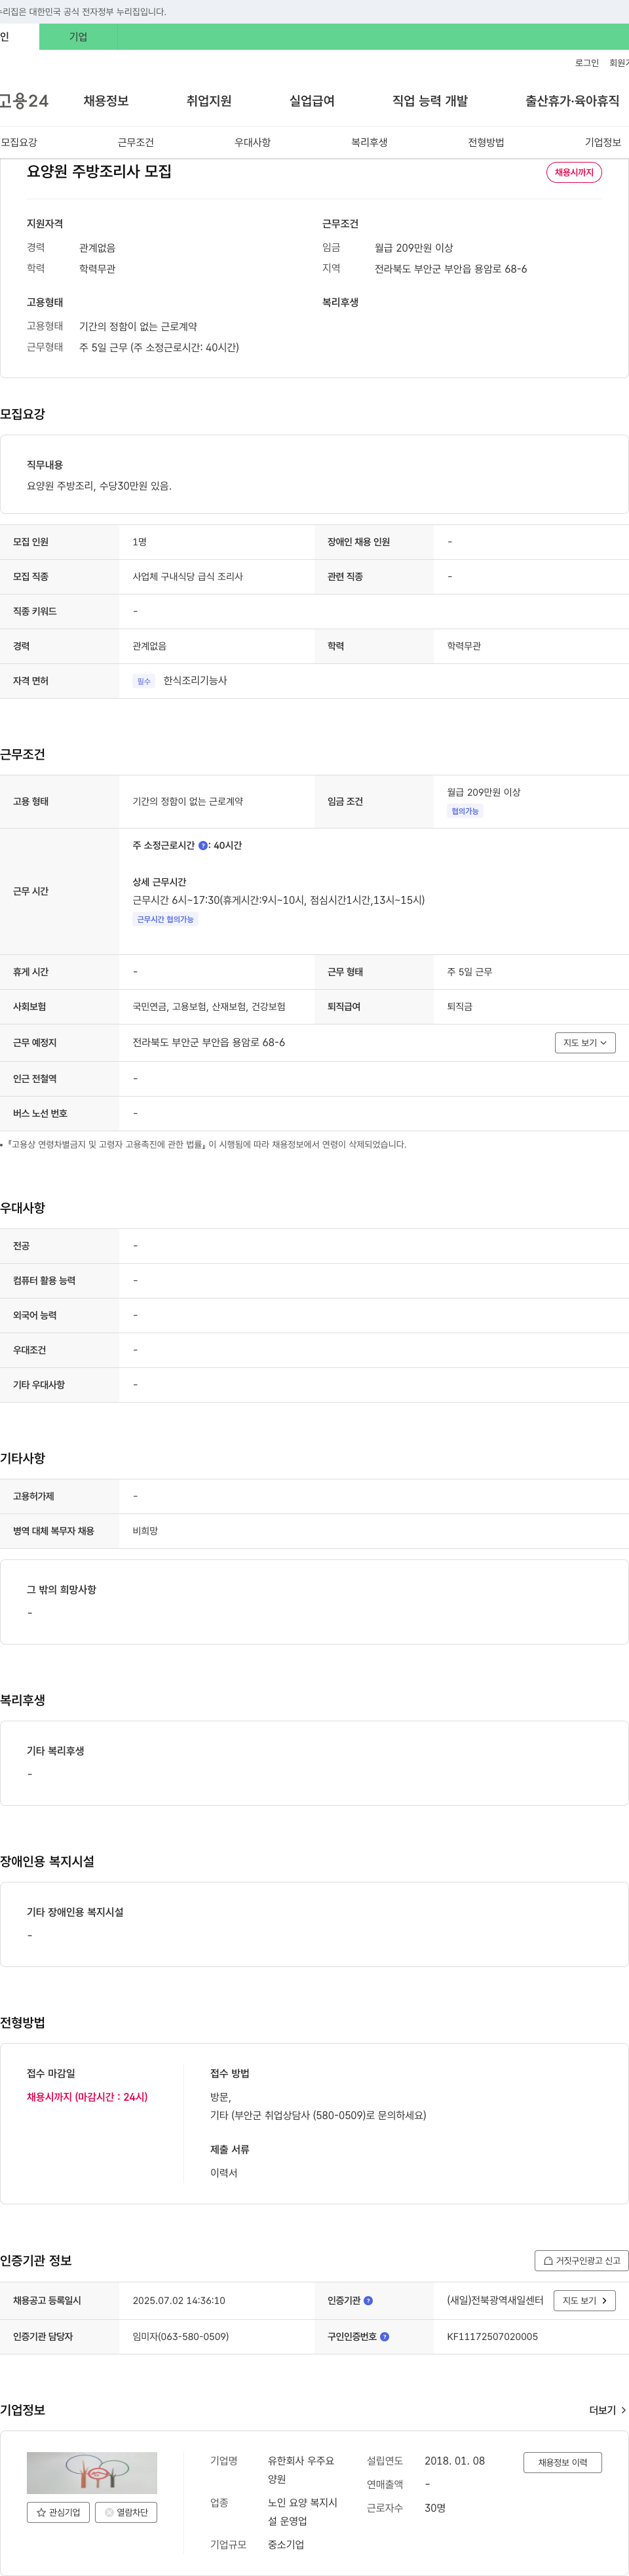629x2576 pixels.
Task: Click the 필수 tag beside 한식조리기능사
Action: pos(144,681)
